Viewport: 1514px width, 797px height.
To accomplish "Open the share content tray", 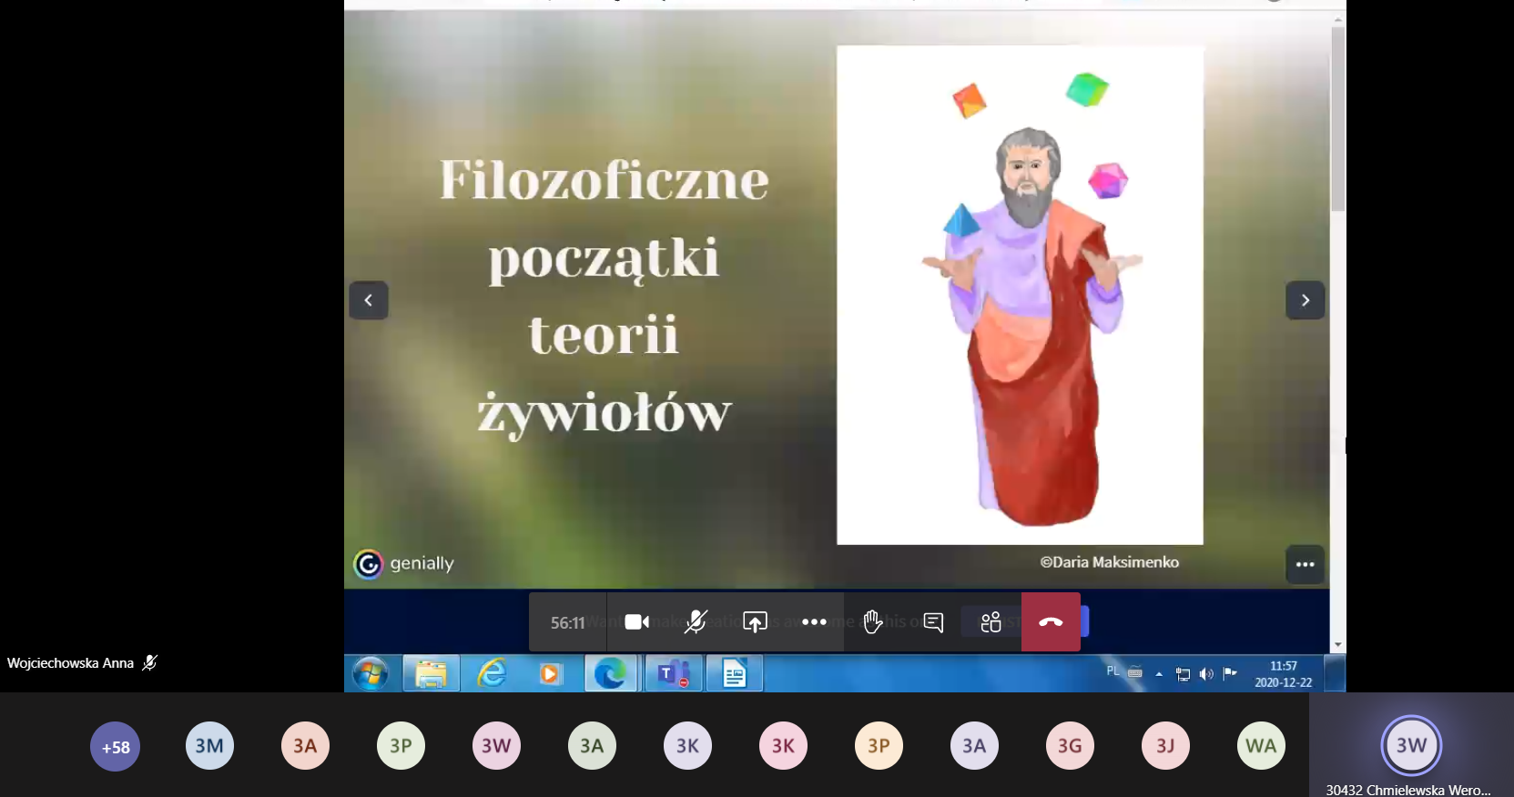I will [x=755, y=622].
